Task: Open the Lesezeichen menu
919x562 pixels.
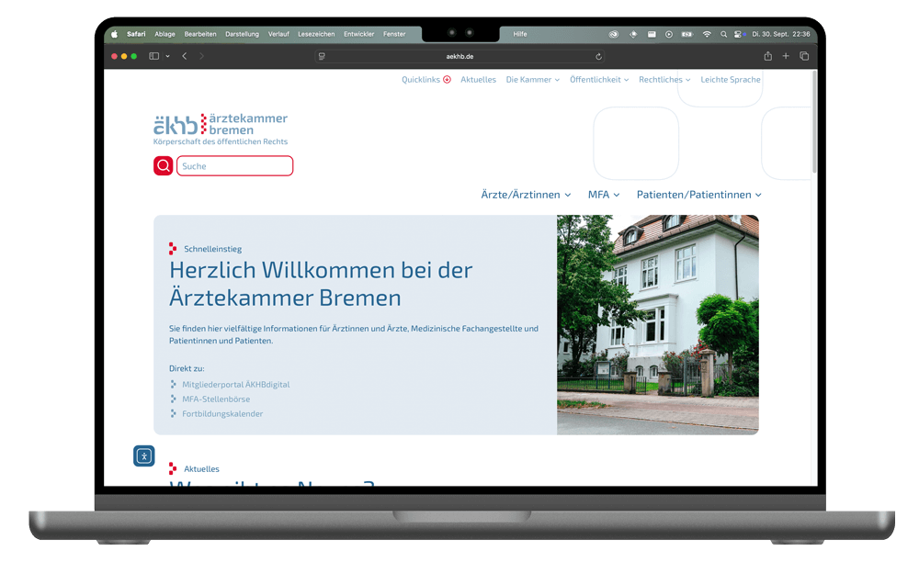Action: click(316, 34)
